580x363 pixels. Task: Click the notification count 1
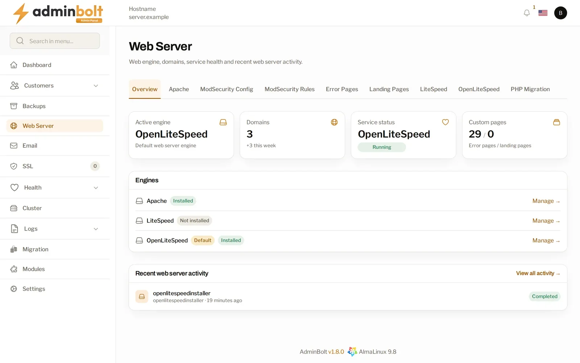pos(534,7)
